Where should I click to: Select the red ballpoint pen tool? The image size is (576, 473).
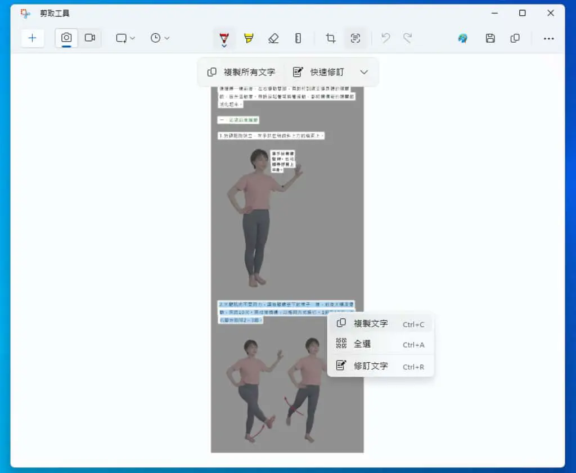coord(224,39)
